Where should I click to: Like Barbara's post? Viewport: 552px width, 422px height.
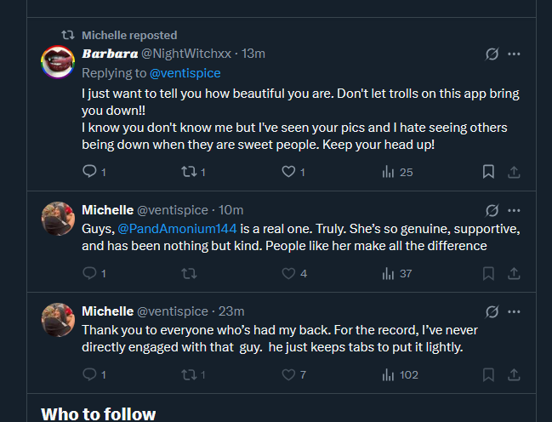(289, 172)
